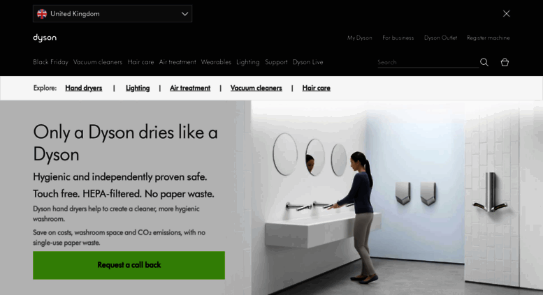The height and width of the screenshot is (295, 543).
Task: Open Air treatment navigation menu
Action: pos(178,62)
